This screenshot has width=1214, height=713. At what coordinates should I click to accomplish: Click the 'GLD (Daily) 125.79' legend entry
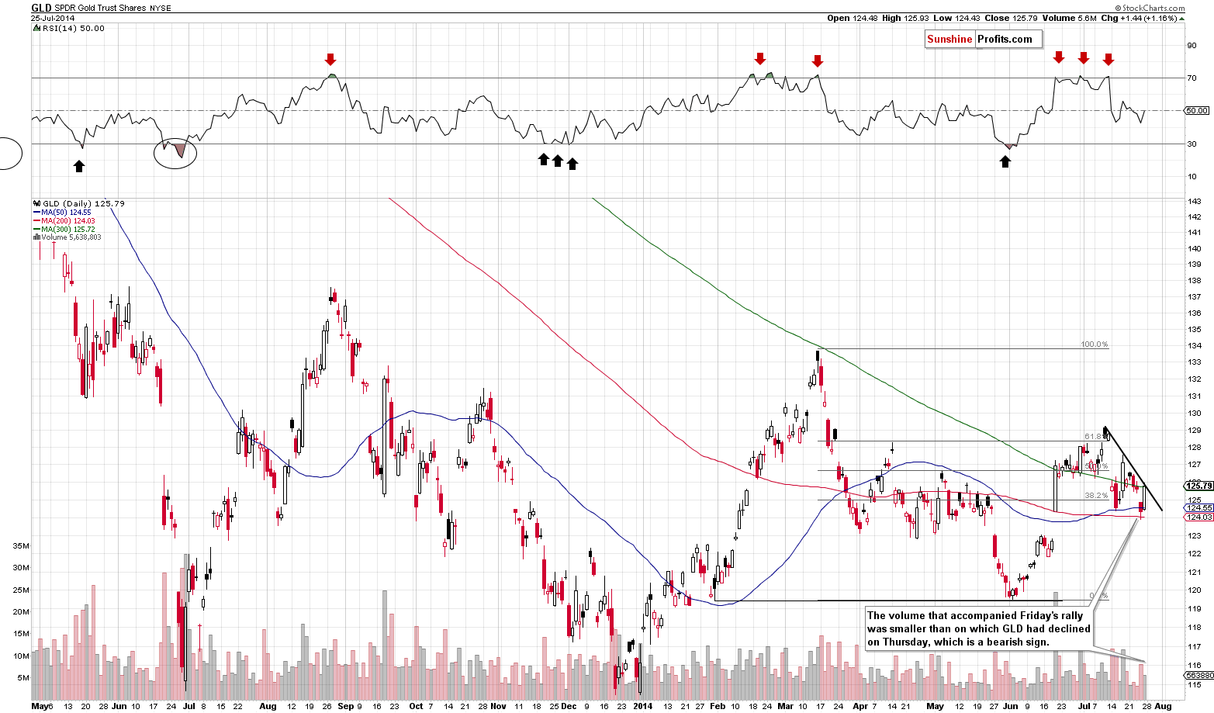click(84, 203)
